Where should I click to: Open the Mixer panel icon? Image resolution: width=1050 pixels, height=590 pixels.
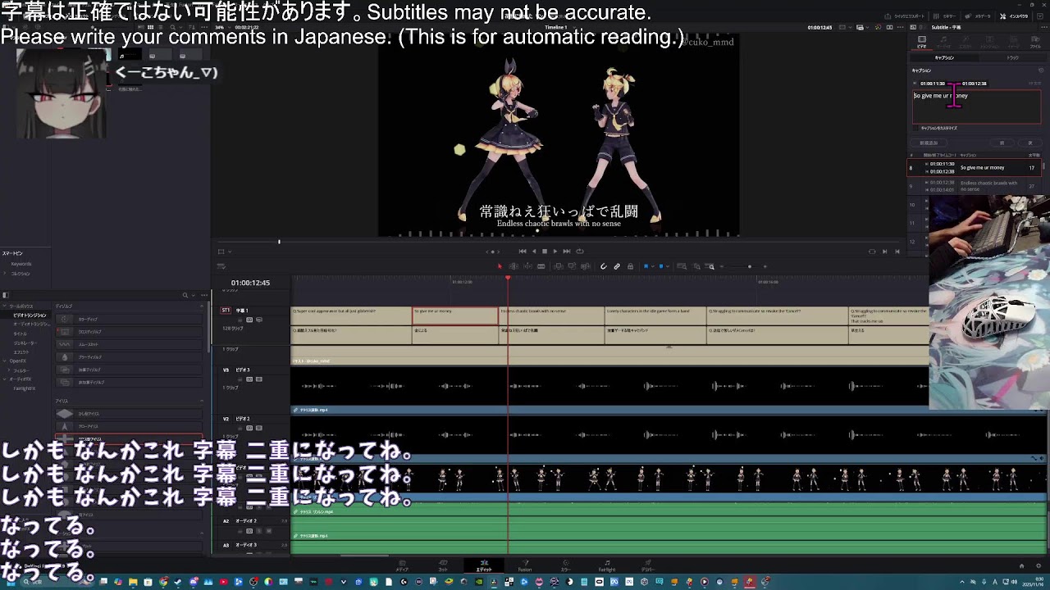pos(937,15)
